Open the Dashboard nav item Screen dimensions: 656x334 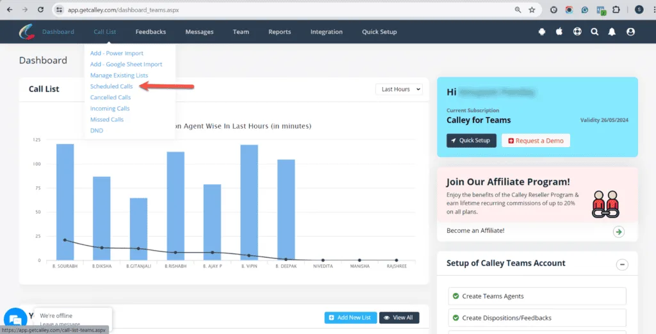pyautogui.click(x=58, y=32)
